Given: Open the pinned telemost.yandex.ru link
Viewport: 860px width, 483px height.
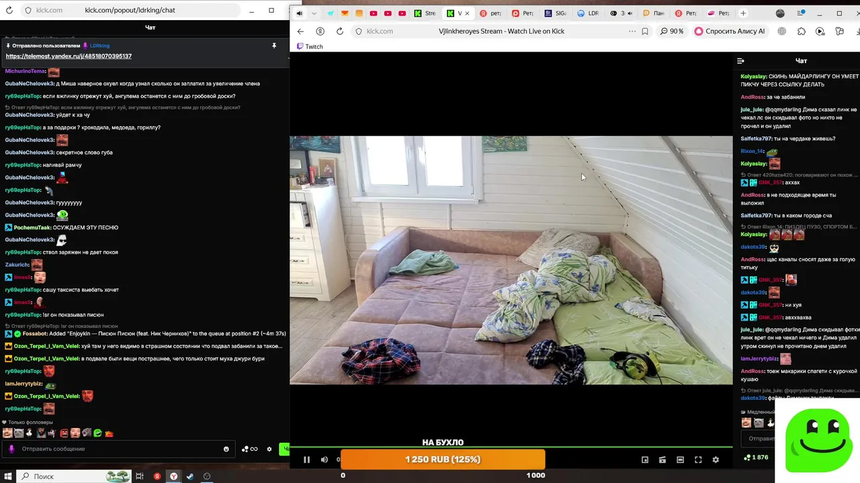Looking at the screenshot, I should (x=69, y=56).
